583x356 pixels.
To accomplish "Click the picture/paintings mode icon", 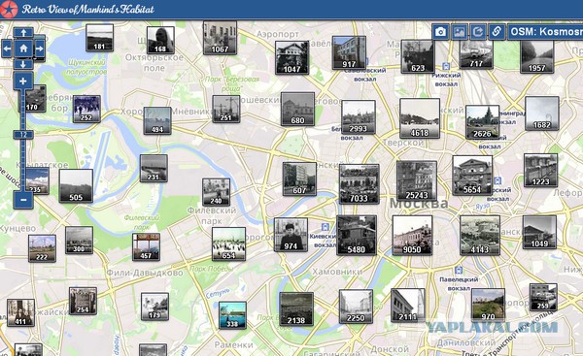I will pos(460,32).
